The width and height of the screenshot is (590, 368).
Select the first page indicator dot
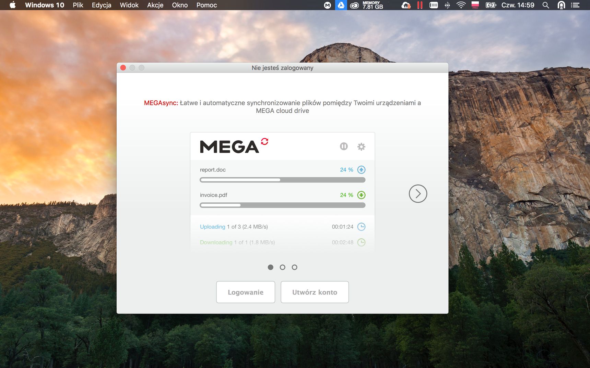[x=271, y=267]
